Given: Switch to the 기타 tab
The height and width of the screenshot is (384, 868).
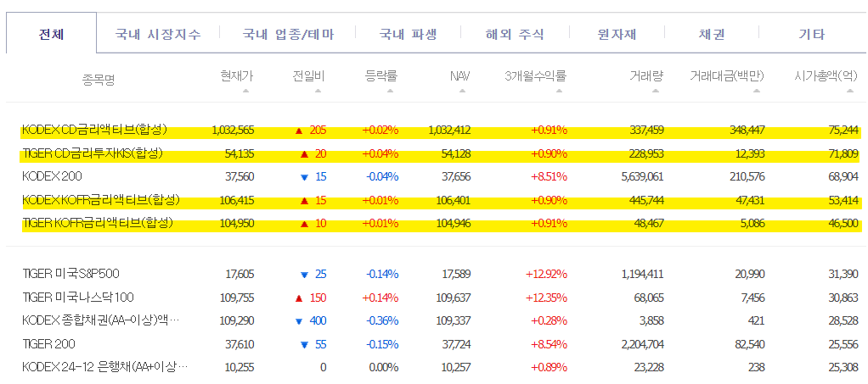Looking at the screenshot, I should click(812, 34).
